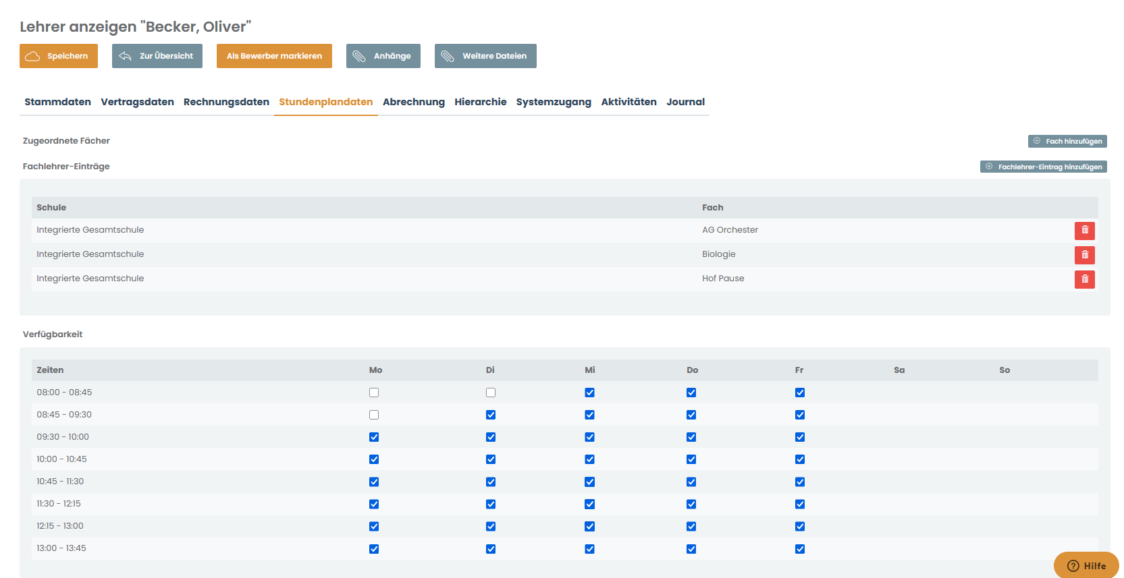Click the cloud icon on Speichern
Viewport: 1124px width, 578px height.
(32, 56)
